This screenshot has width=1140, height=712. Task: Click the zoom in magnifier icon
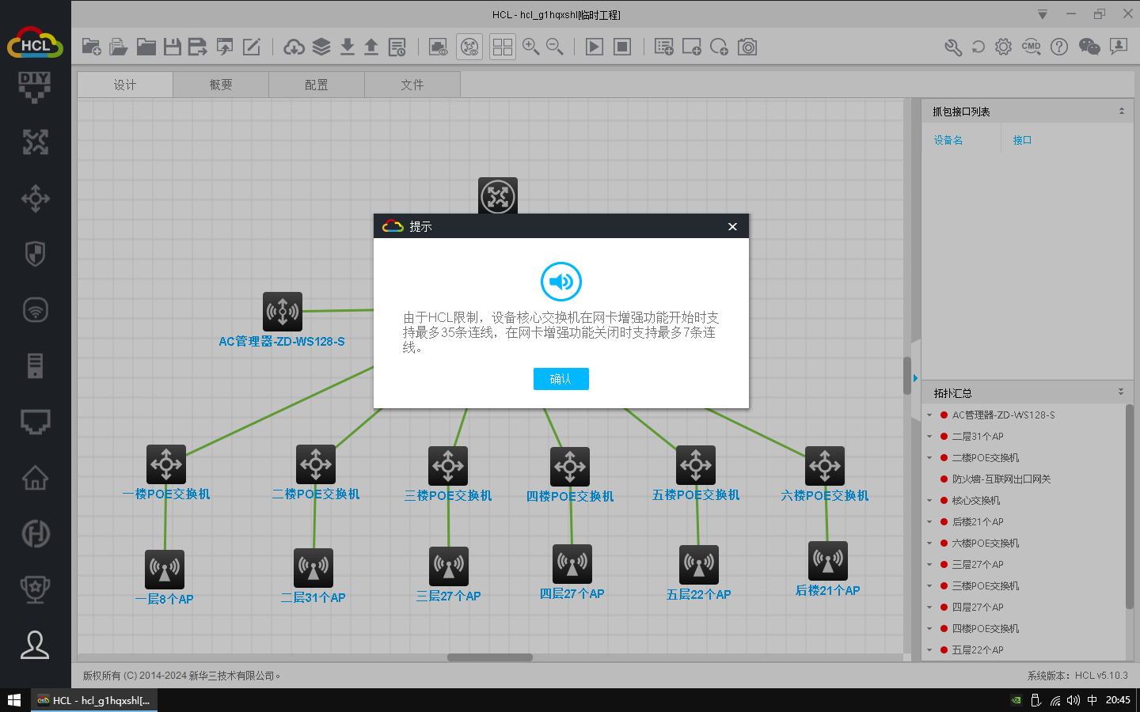click(530, 47)
